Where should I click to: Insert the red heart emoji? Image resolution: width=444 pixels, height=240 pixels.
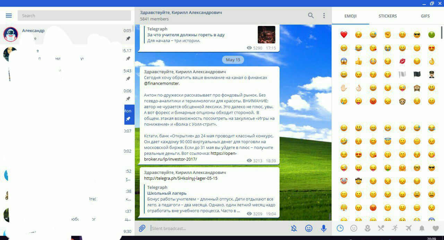point(344,35)
